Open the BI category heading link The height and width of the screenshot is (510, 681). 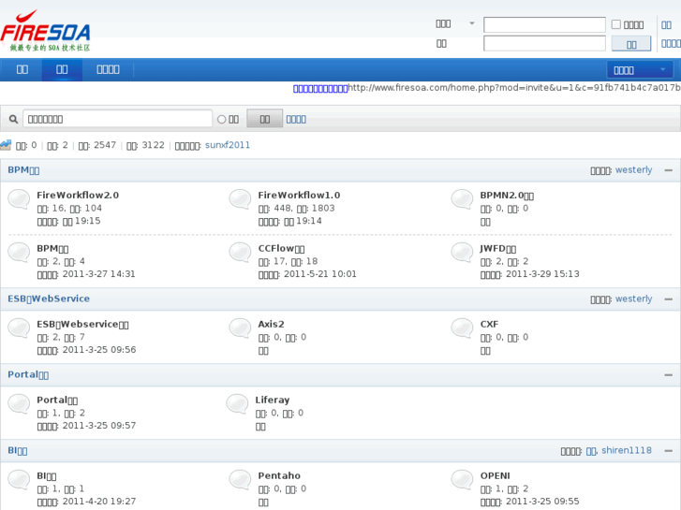pyautogui.click(x=18, y=450)
